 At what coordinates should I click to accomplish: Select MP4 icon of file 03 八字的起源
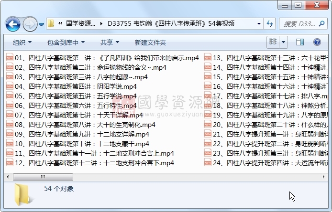pos(10,77)
